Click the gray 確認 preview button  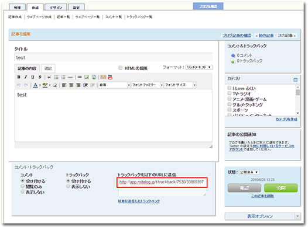pos(244,188)
